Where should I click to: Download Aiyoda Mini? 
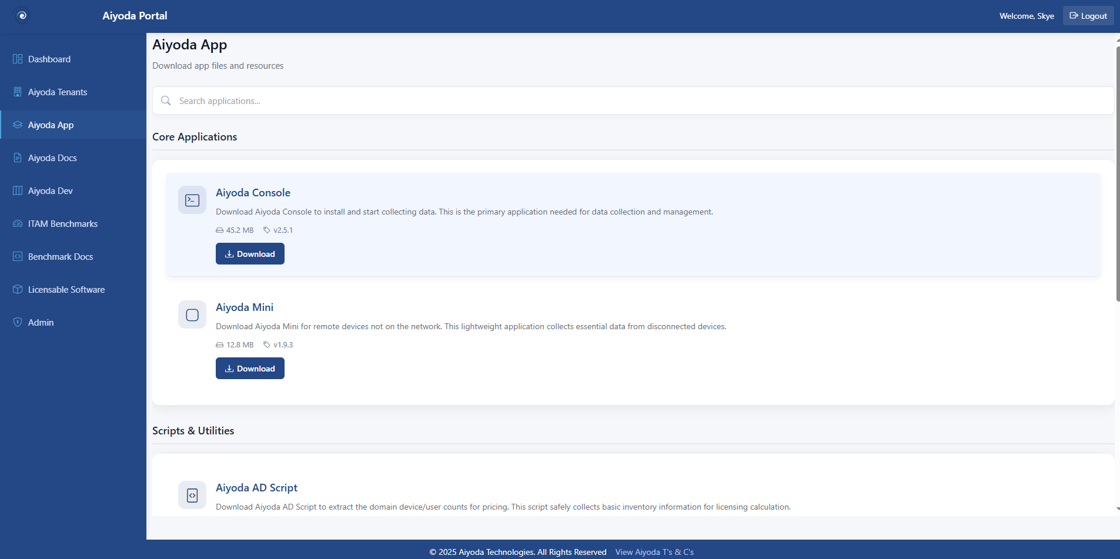tap(250, 368)
